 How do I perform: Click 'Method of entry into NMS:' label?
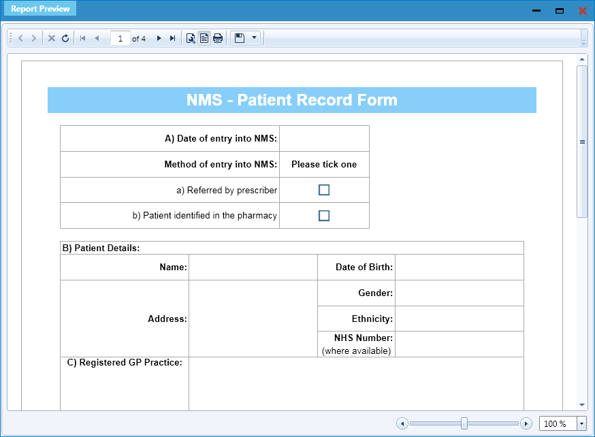[221, 164]
